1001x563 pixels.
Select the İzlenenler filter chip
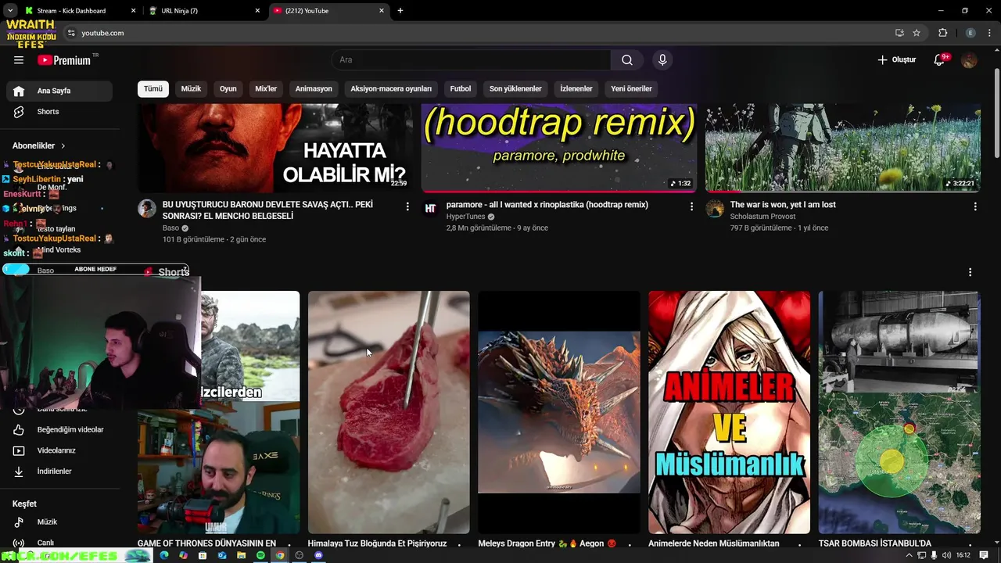click(x=576, y=88)
